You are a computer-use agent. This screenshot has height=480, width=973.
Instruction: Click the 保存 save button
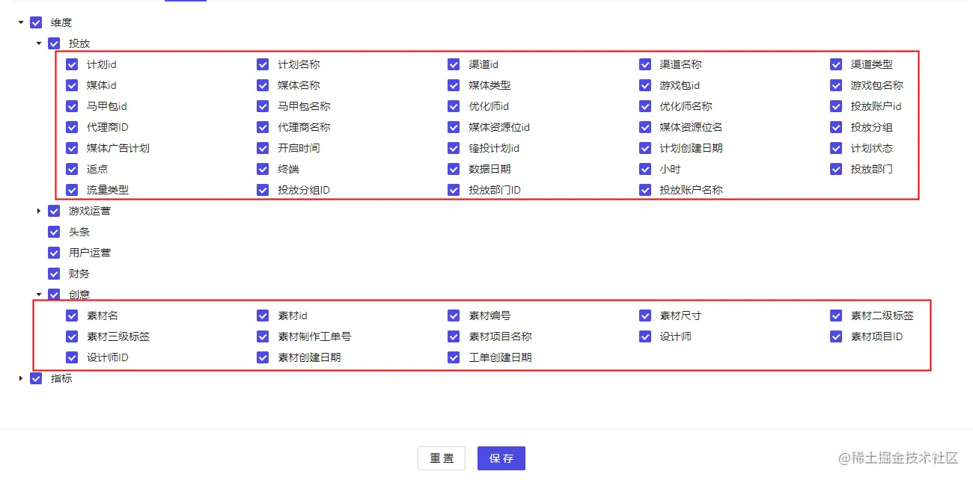click(x=501, y=458)
